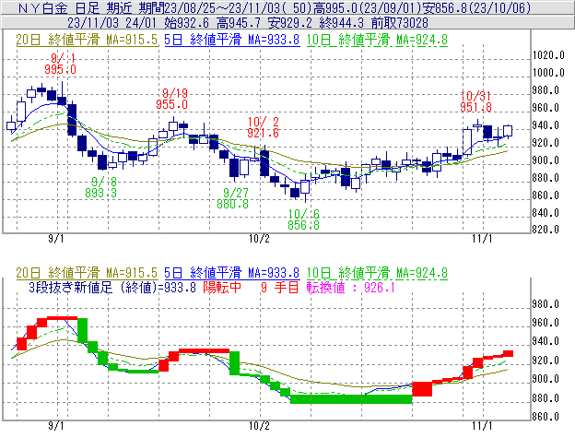Select the 5日 終値平滑 legend in lower chart

coord(232,273)
